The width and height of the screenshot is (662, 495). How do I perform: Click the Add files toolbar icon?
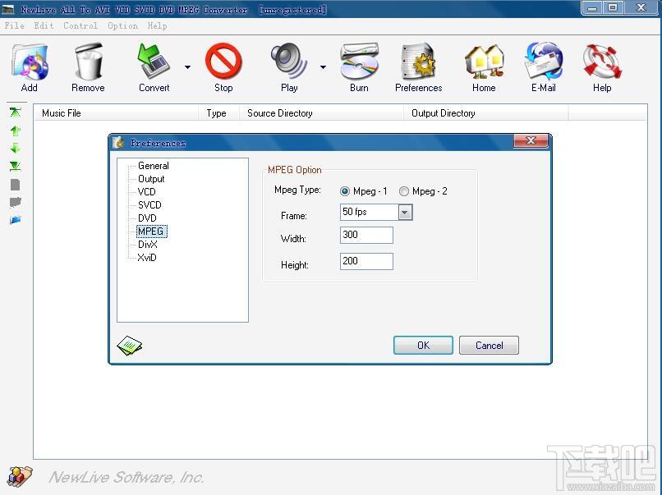coord(30,62)
